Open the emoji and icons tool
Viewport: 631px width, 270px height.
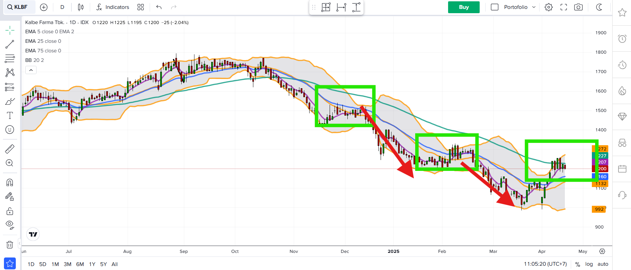pos(10,130)
